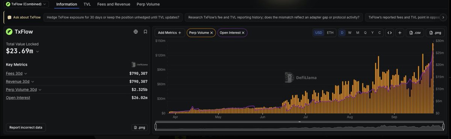Export chart as .png from toolbar
The height and width of the screenshot is (139, 451).
point(435,33)
